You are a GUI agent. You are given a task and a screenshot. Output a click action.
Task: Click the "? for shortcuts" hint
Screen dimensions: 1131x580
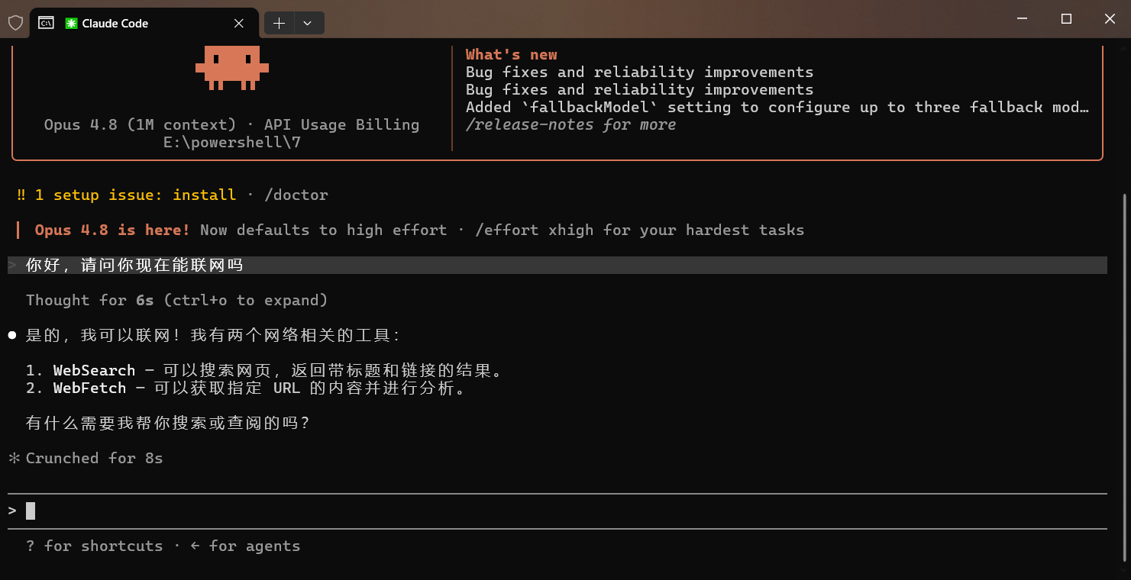click(x=94, y=546)
